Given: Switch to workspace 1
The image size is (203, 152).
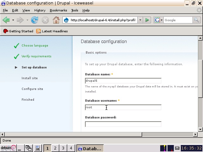Looking at the screenshot, I should point(47,148).
